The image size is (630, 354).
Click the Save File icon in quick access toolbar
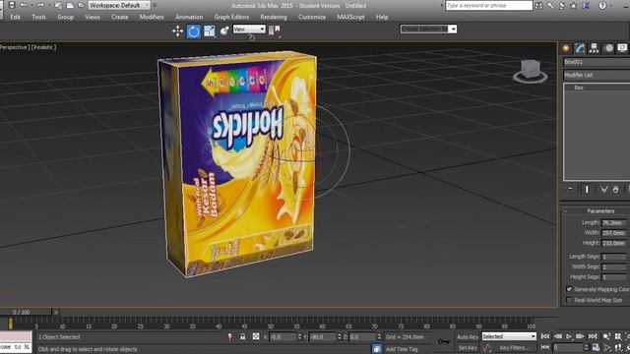12,5
